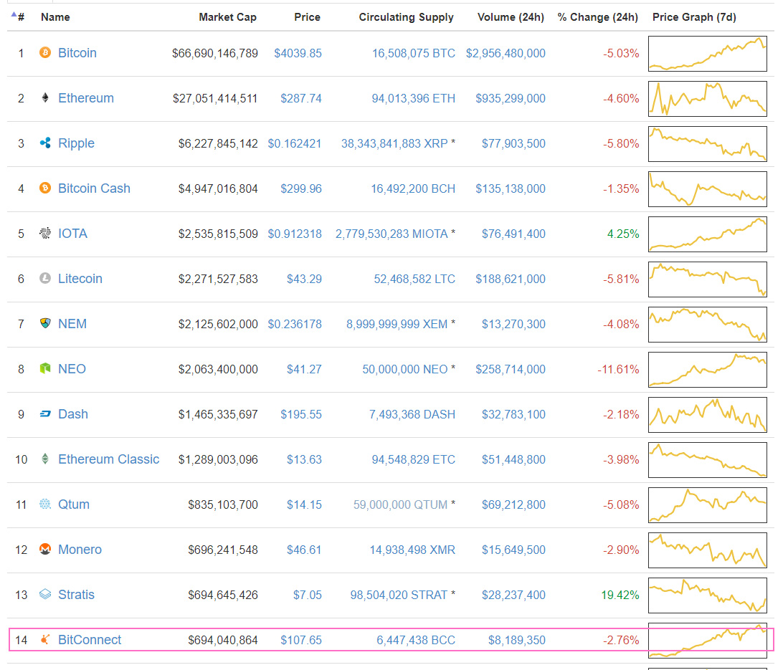783x670 pixels.
Task: View Dash 7-day price graph
Action: 707,415
